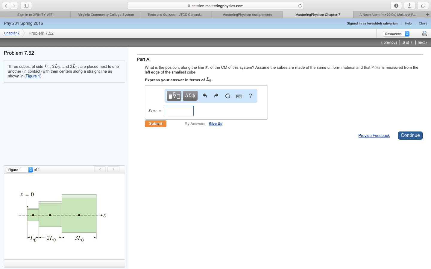
Task: Undo the last equation edit
Action: (205, 96)
